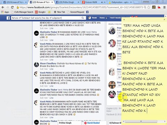Image resolution: width=167 pixels, height=125 pixels.
Task: Click Facebook logo in blue header
Action: click(8, 18)
